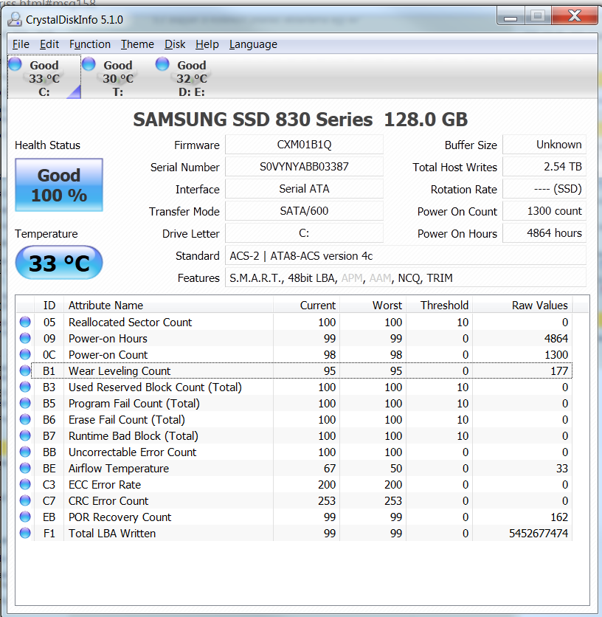Select the Wear Leveling Count row text
Screen dimensions: 602x617
point(120,370)
